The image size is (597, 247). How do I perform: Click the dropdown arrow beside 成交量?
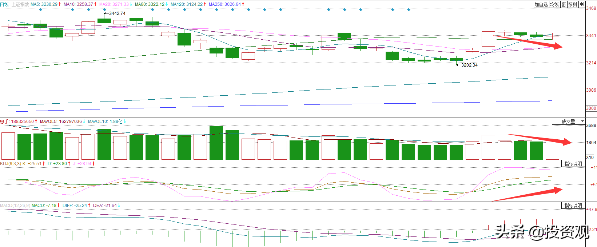582,121
